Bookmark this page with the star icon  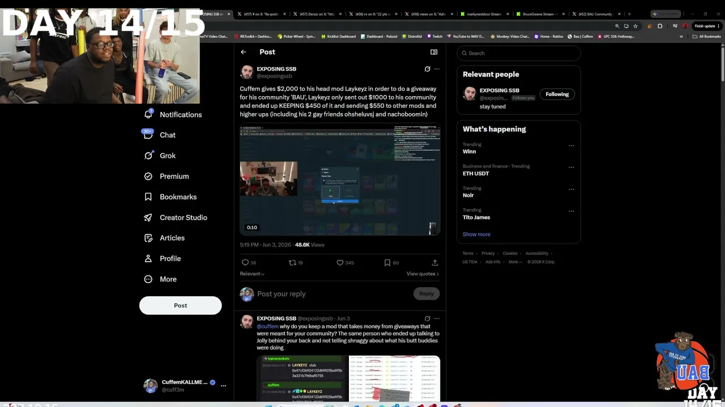(635, 26)
